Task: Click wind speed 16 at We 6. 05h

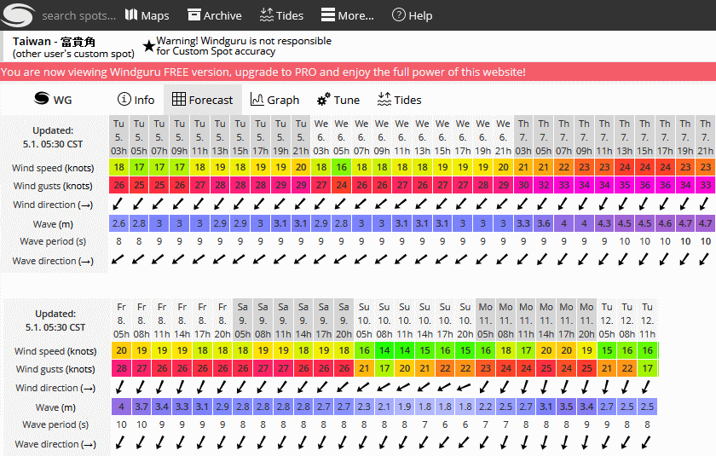Action: click(342, 168)
